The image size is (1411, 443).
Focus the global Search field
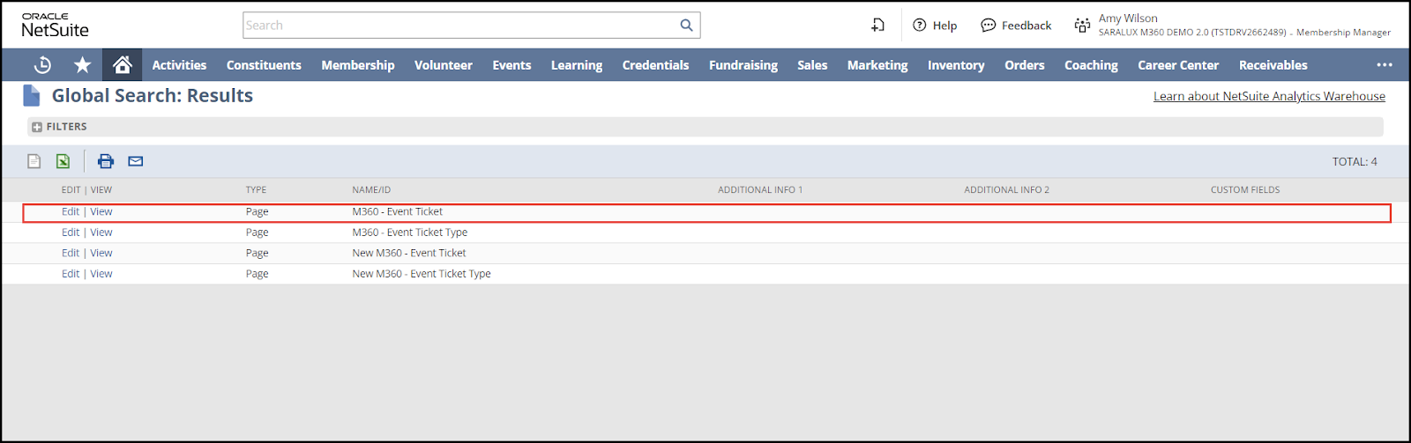tap(459, 26)
